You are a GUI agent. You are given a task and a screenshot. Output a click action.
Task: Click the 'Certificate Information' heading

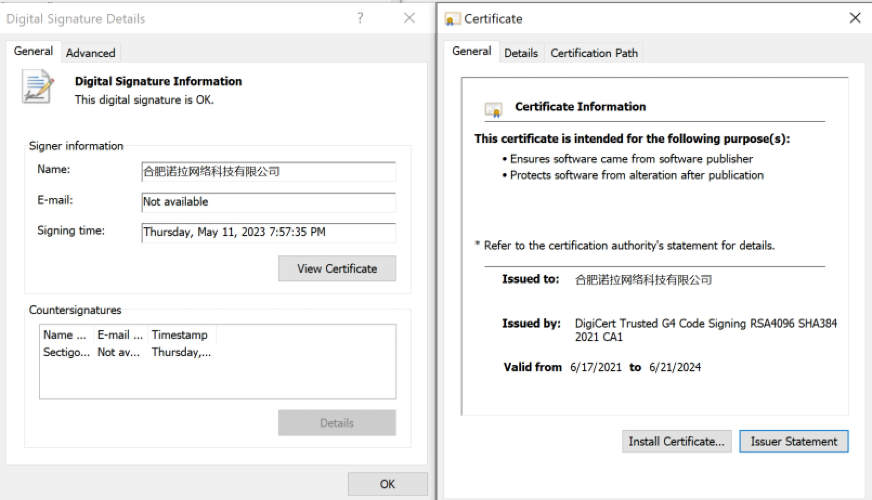click(x=580, y=107)
